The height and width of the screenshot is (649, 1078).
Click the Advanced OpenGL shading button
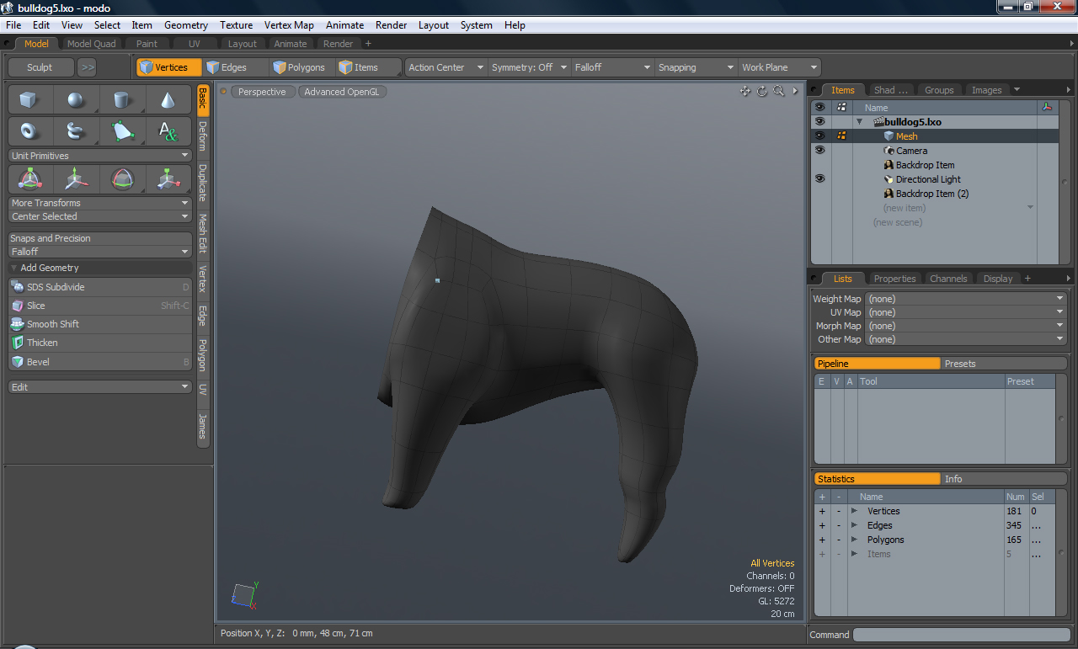342,92
